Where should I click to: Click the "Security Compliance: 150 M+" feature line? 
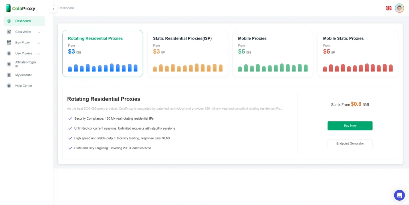(x=114, y=118)
